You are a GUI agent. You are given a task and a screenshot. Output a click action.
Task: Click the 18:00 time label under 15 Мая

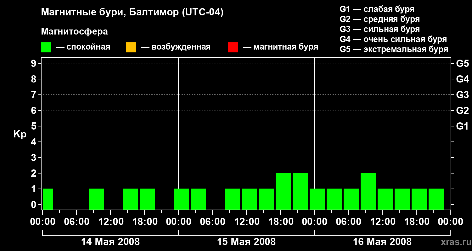click(x=280, y=222)
